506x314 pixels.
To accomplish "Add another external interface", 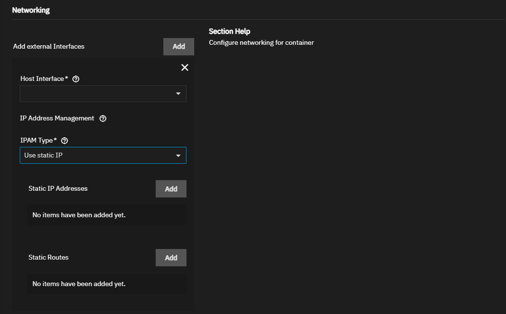I will point(178,47).
